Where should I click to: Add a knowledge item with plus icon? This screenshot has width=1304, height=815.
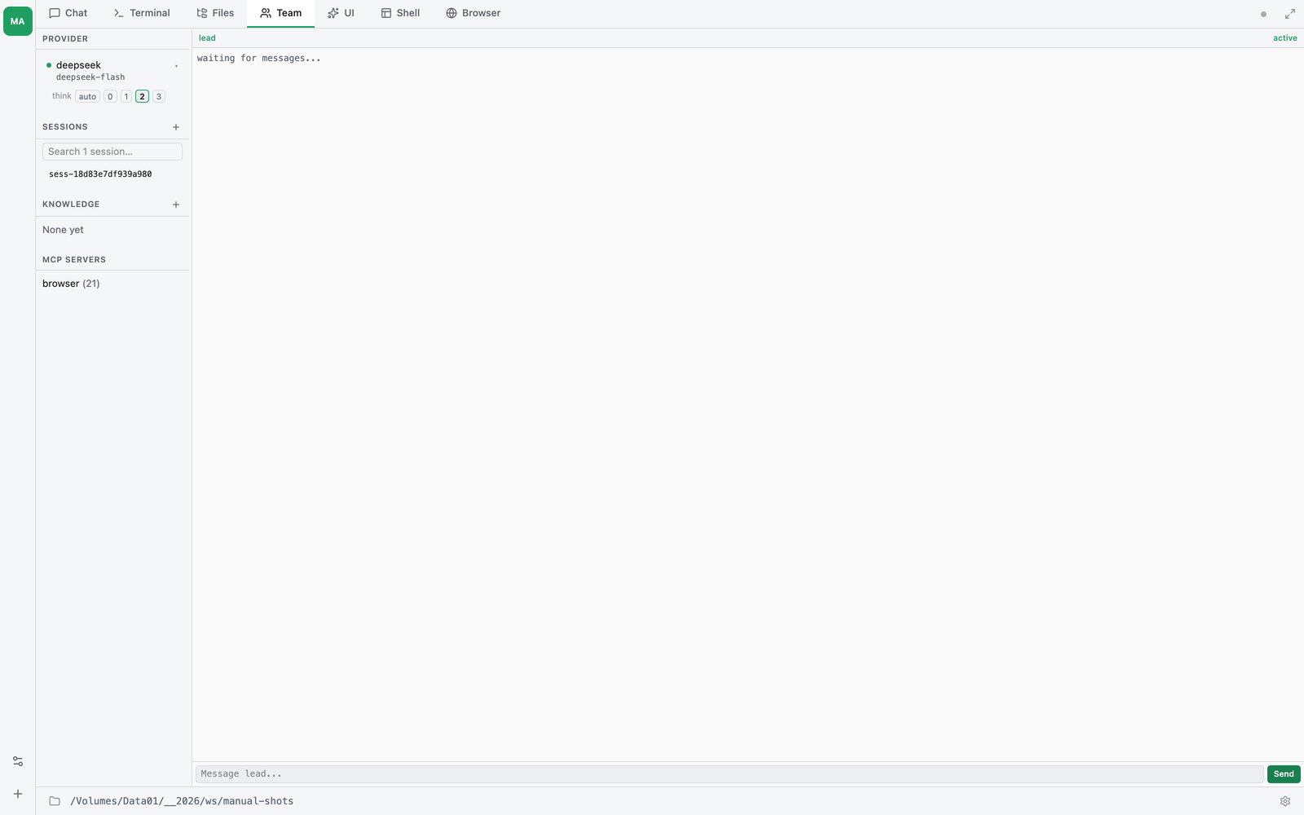coord(176,205)
